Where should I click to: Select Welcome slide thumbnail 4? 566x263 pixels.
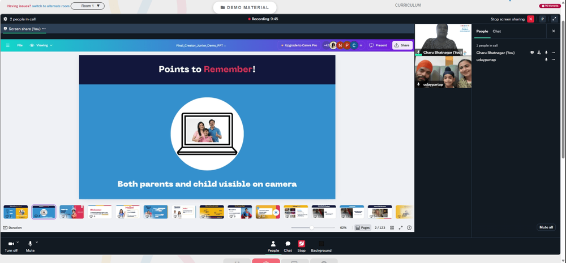[100, 212]
